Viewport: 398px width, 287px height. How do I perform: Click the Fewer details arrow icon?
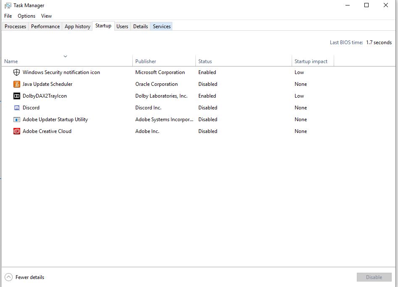tap(8, 277)
